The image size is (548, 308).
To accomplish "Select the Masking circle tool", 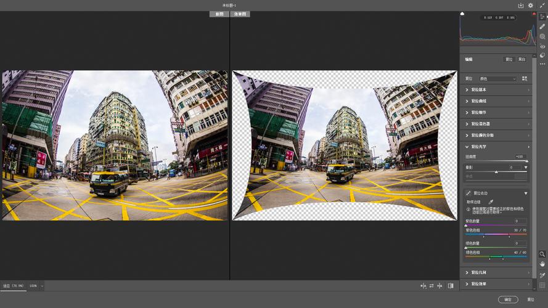I will [x=542, y=36].
